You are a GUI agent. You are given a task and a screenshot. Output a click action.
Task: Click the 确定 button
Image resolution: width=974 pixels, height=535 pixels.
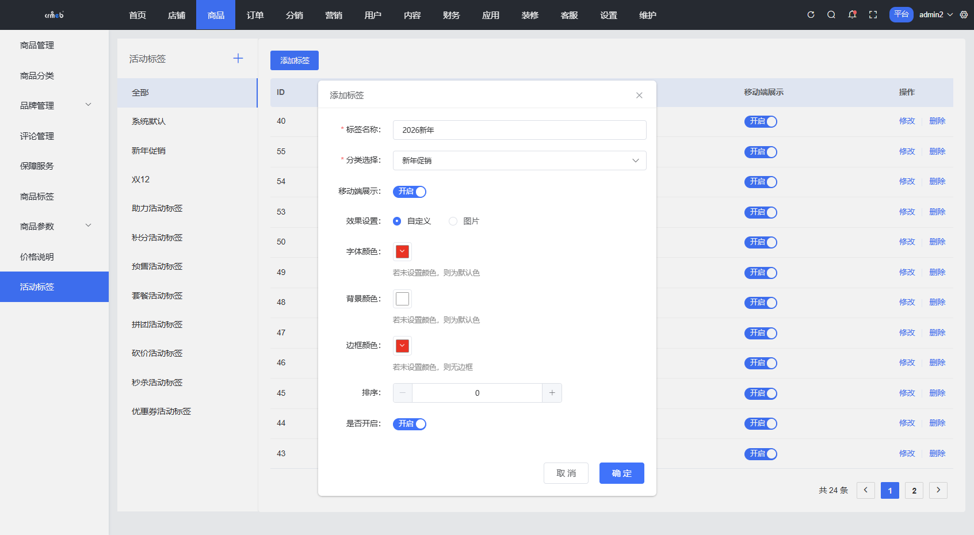[x=622, y=473]
